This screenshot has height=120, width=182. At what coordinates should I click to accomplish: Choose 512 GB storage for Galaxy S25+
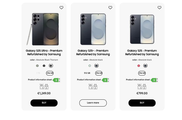87,73
